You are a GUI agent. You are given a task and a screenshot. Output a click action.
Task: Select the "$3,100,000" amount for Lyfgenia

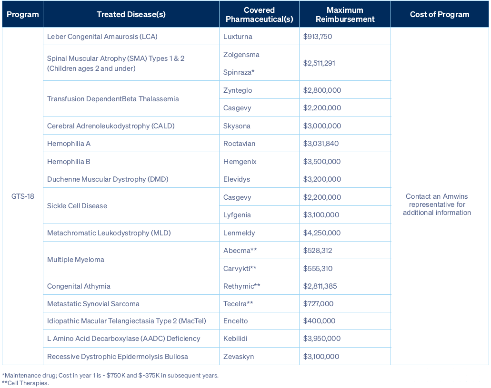point(321,215)
